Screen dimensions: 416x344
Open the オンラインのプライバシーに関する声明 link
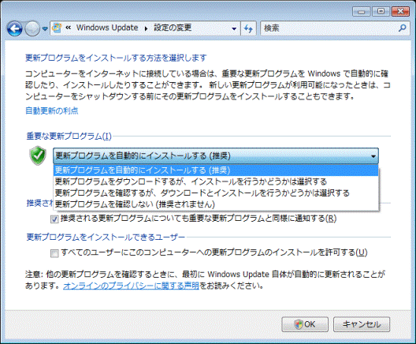[x=131, y=286]
